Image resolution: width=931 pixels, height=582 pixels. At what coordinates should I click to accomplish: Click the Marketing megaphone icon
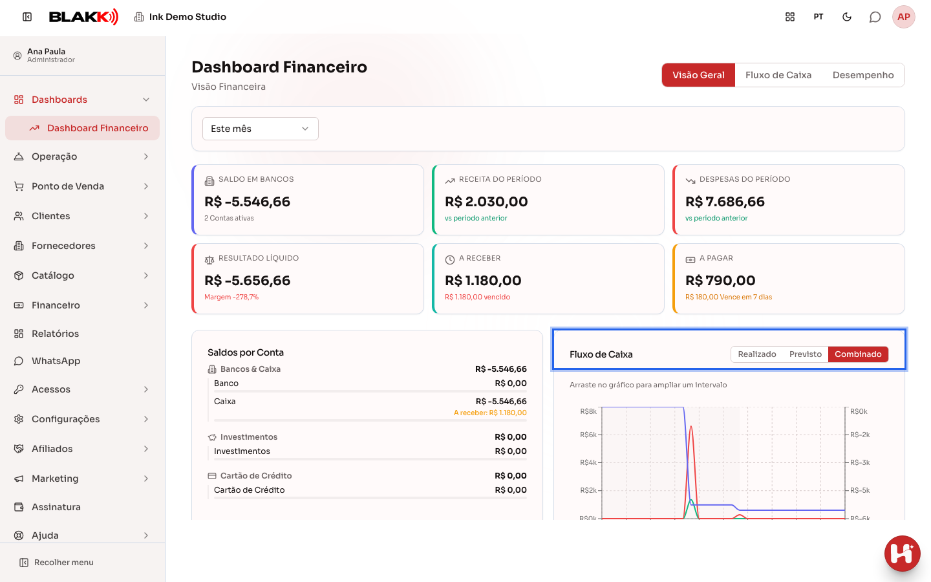coord(19,479)
